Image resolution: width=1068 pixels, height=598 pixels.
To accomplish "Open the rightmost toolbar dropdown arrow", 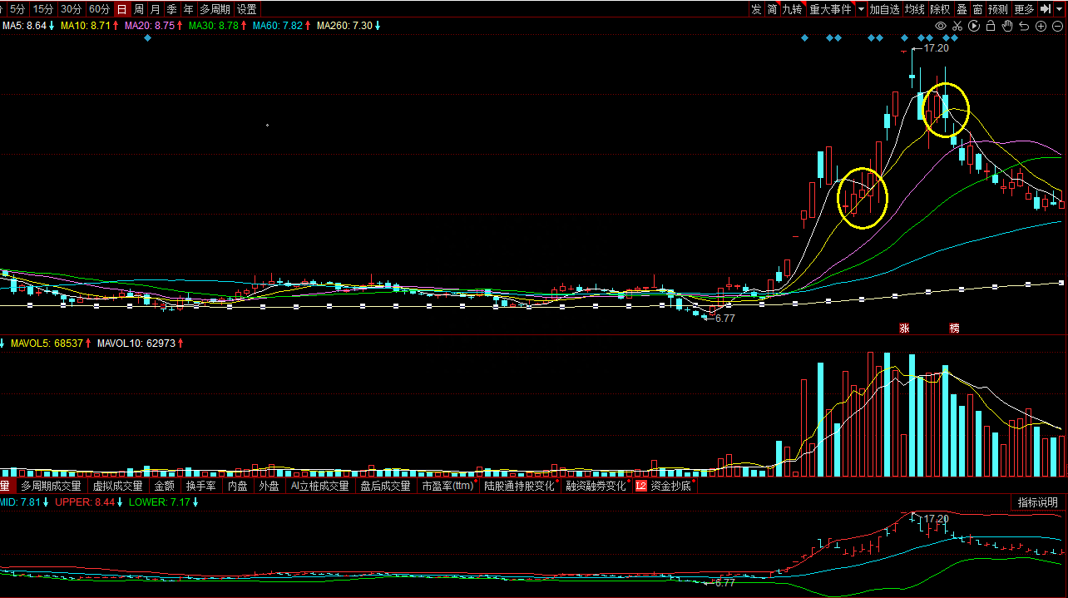I will (x=1061, y=9).
